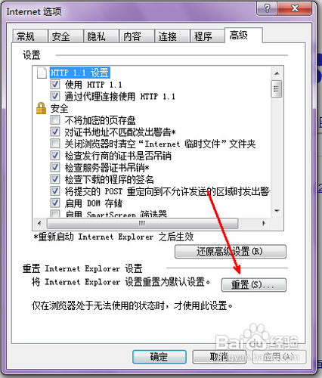The height and width of the screenshot is (378, 322).
Task: Click the help question mark button in title bar
Action: pyautogui.click(x=267, y=8)
